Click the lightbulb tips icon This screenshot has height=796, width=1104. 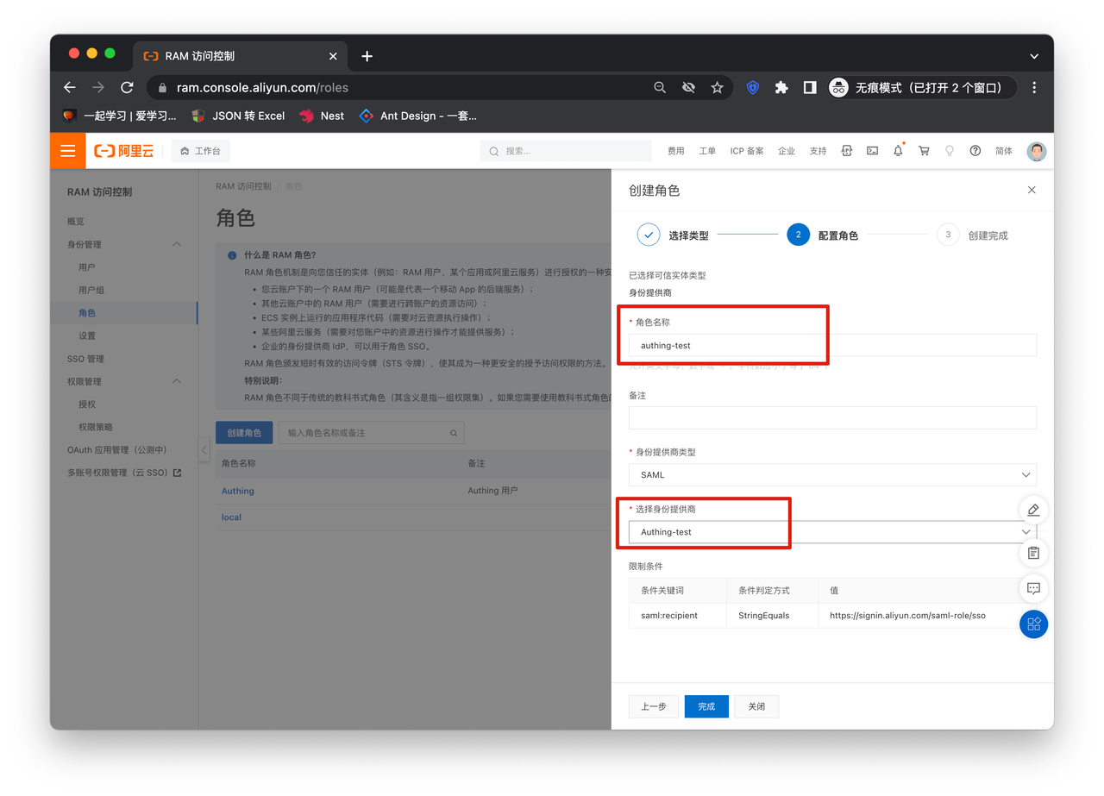coord(950,151)
